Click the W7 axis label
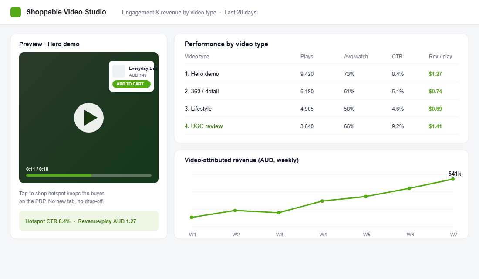Screen dimensions: 479x279 tap(454, 235)
